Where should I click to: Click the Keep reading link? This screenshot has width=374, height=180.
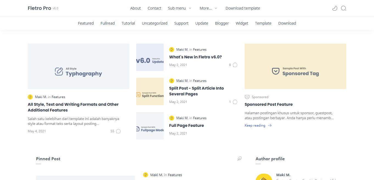255,125
